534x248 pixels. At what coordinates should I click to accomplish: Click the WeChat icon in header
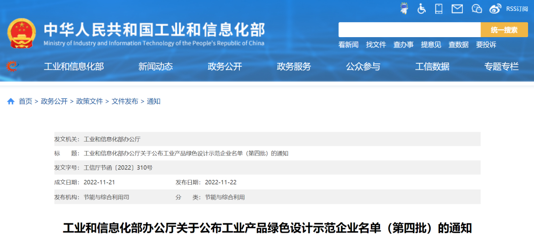point(477,8)
